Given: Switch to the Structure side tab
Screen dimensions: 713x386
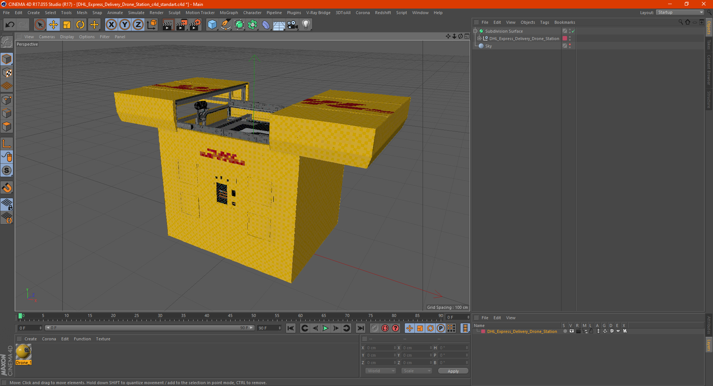Looking at the screenshot, I should [709, 99].
